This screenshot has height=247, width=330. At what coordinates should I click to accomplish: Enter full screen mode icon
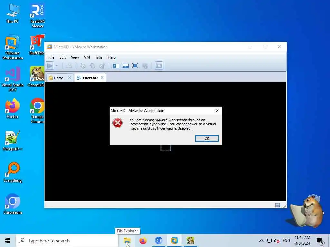[135, 66]
